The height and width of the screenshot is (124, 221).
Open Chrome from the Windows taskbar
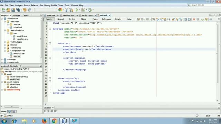click(x=54, y=121)
